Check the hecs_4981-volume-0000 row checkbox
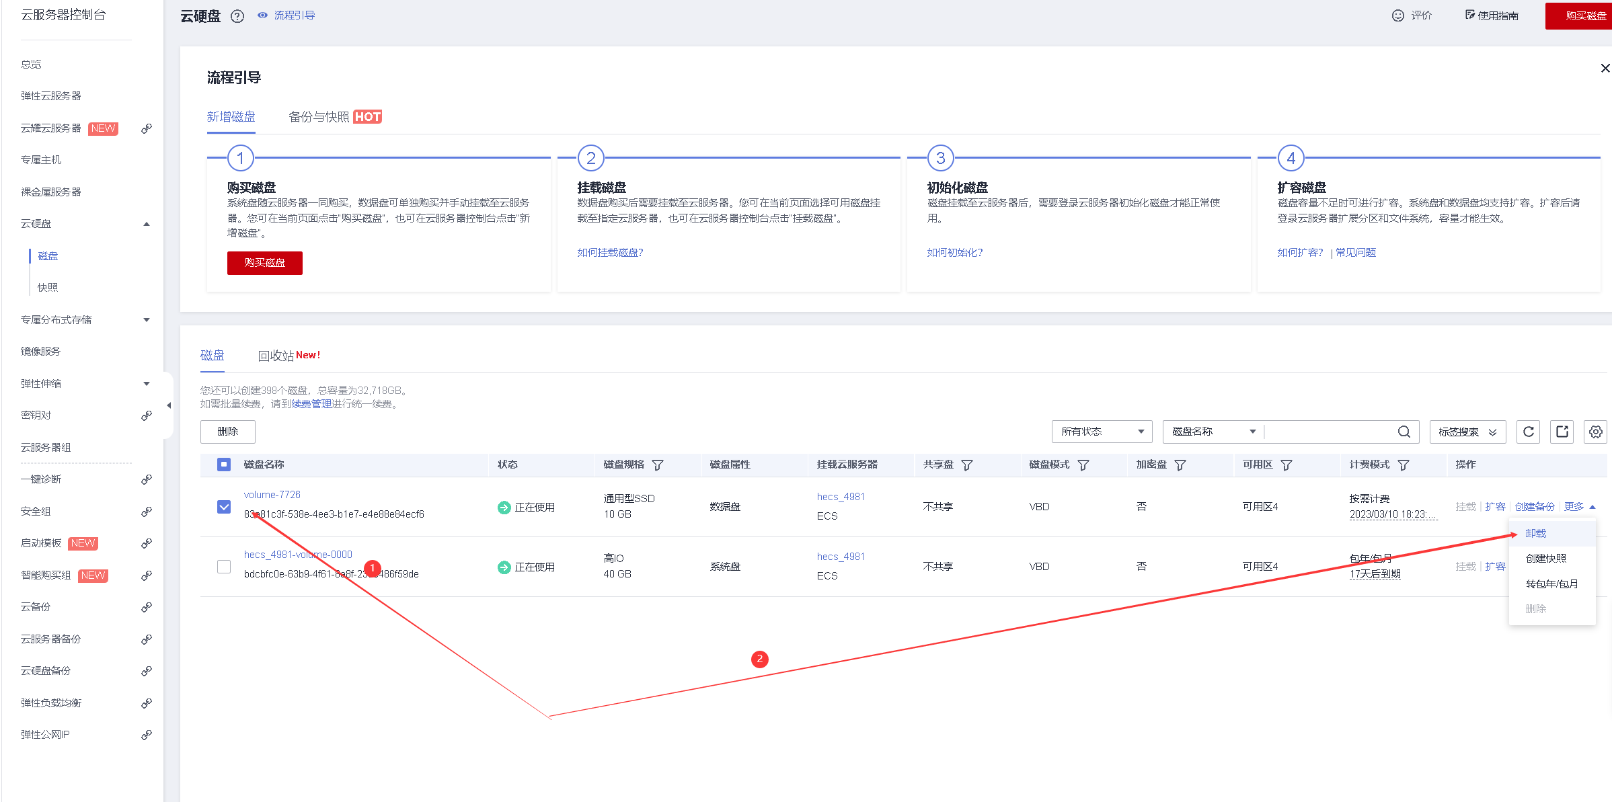 [224, 567]
